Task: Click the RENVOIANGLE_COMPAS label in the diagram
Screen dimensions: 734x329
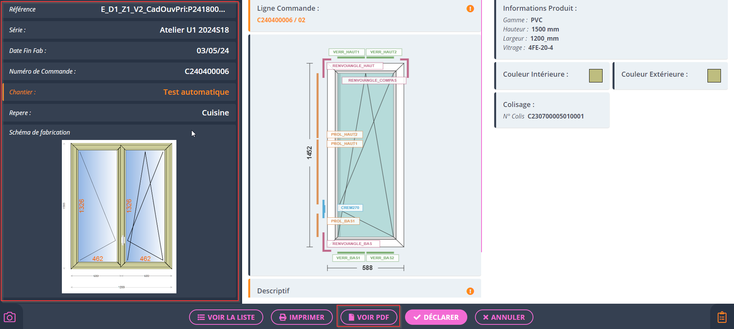Action: coord(372,81)
